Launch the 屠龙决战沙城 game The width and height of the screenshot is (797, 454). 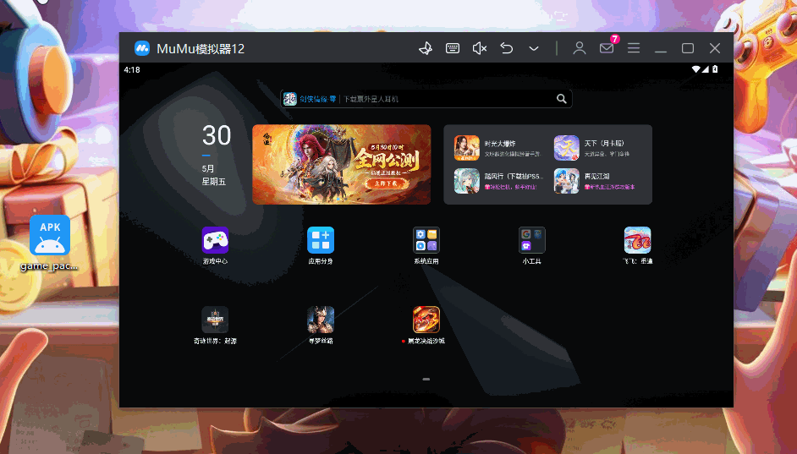click(426, 320)
